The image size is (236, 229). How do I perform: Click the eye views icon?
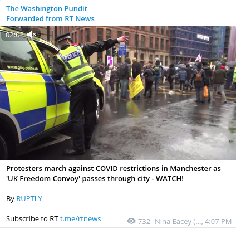tap(131, 221)
